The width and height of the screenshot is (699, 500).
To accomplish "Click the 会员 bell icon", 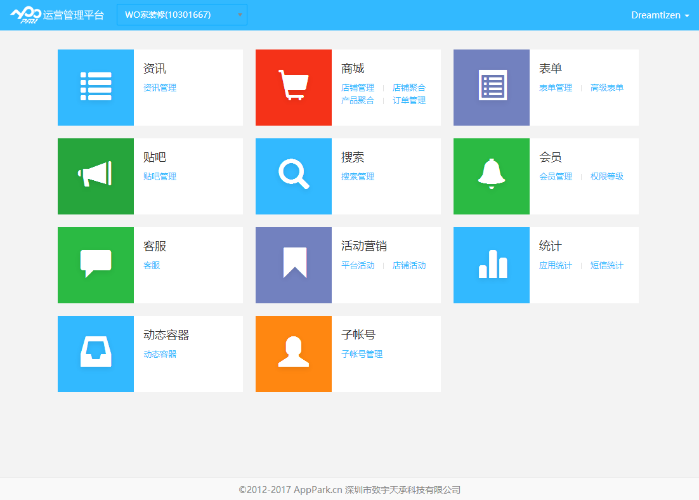I will pyautogui.click(x=491, y=176).
